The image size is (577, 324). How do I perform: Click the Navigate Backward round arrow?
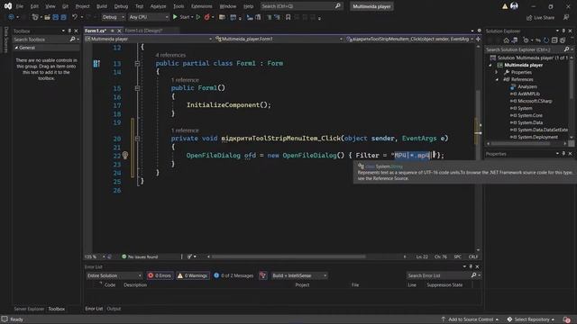[11, 17]
